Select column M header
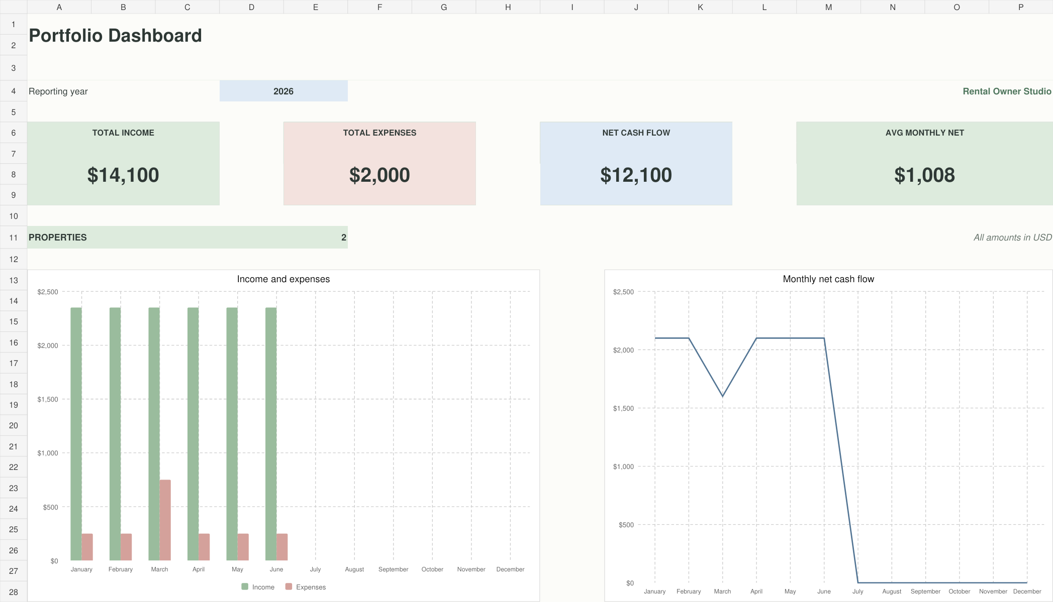Viewport: 1053px width, 602px height. (828, 7)
